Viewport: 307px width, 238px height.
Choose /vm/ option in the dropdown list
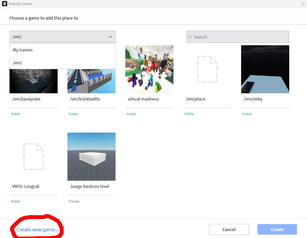pyautogui.click(x=63, y=62)
